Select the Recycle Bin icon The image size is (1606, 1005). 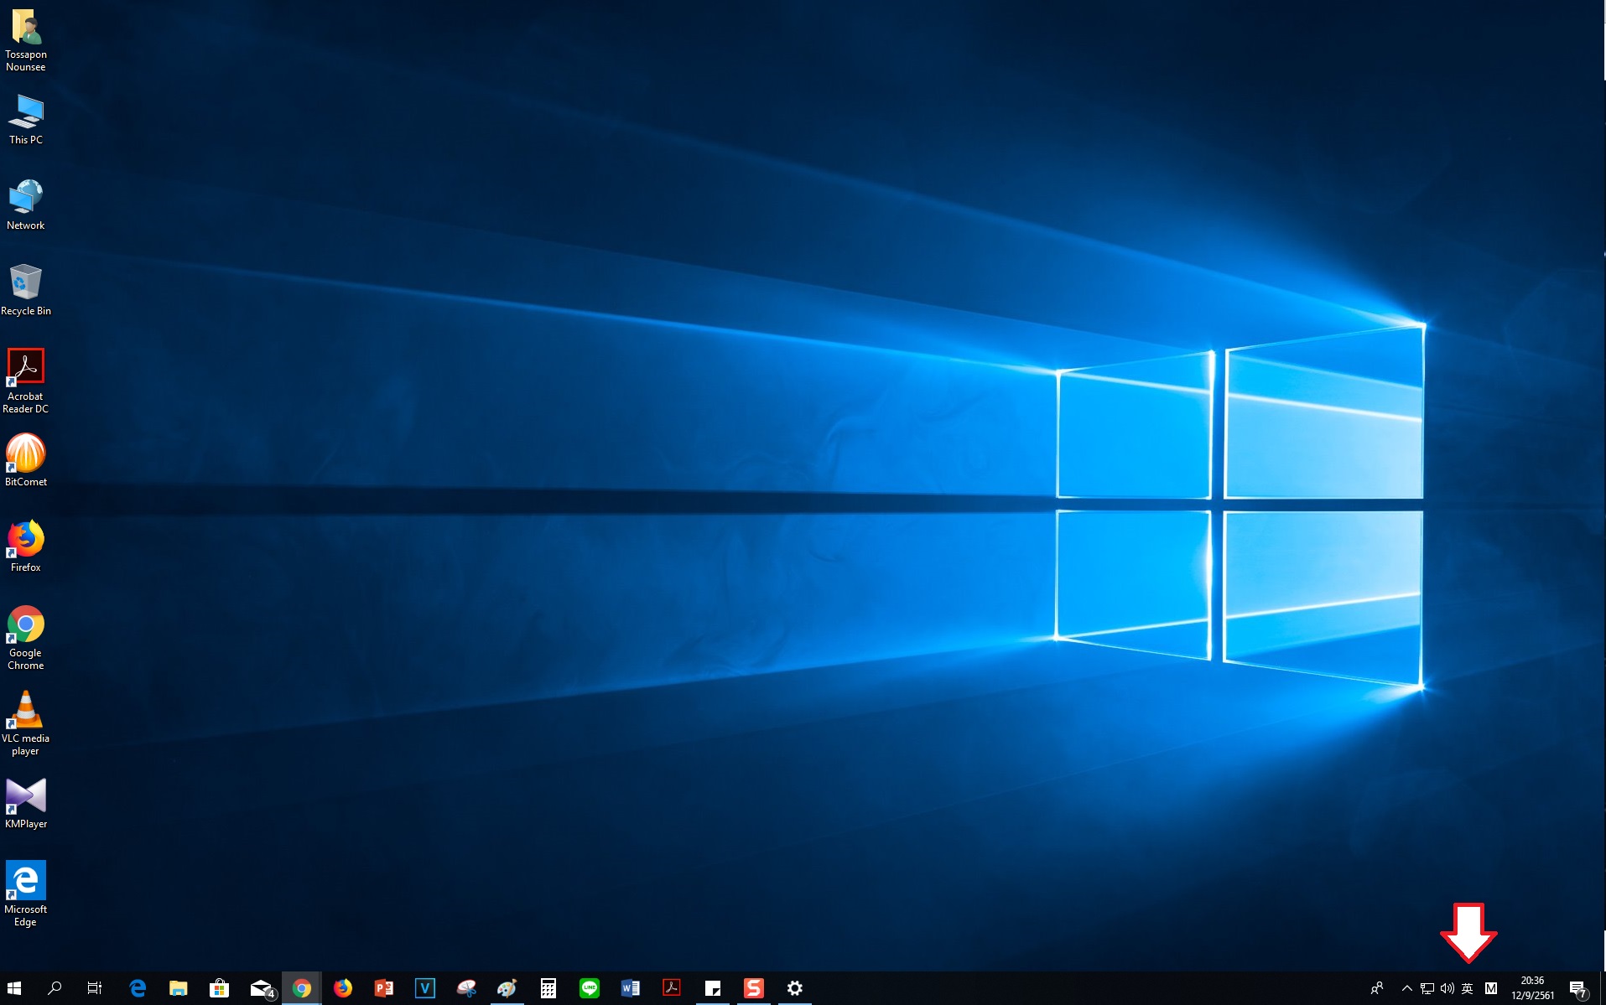pyautogui.click(x=26, y=290)
